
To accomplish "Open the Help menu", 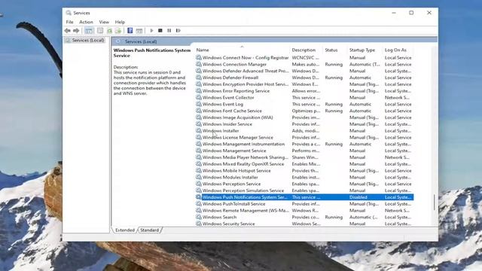I will click(120, 22).
